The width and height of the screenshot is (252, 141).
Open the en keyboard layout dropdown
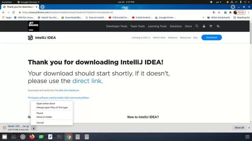219,2
